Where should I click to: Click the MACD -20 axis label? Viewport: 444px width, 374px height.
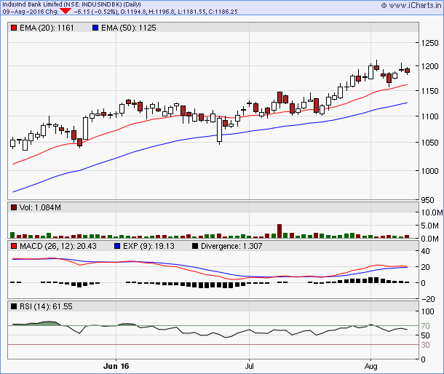pos(428,299)
